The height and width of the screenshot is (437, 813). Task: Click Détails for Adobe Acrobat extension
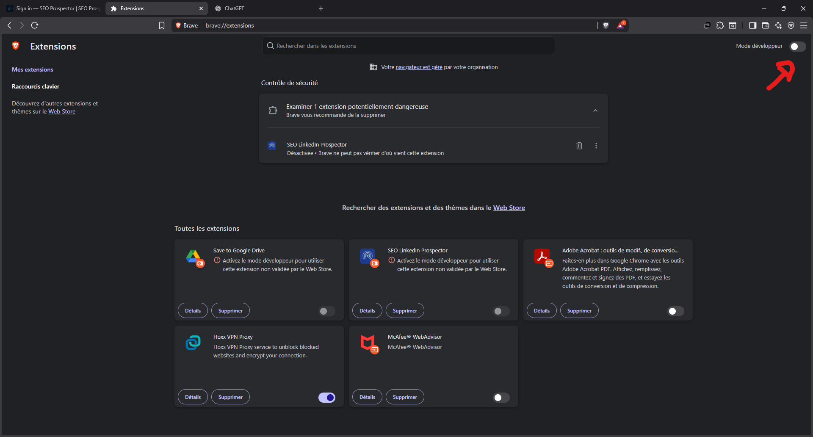[x=541, y=310]
